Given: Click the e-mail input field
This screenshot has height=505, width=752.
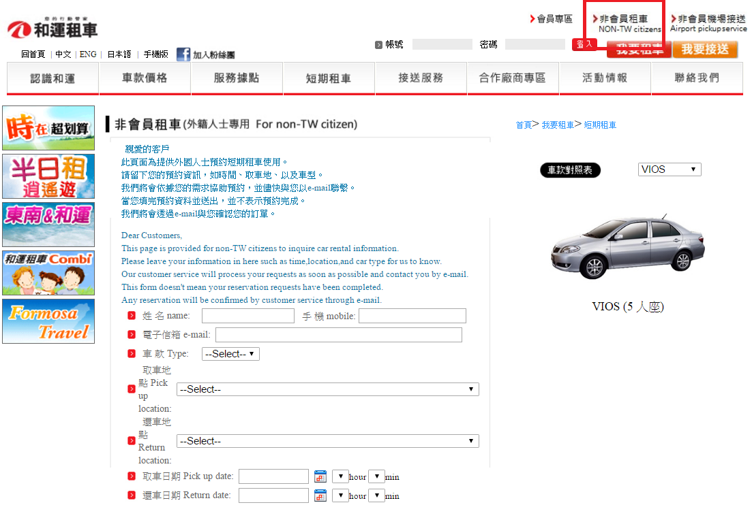Looking at the screenshot, I should coord(338,335).
